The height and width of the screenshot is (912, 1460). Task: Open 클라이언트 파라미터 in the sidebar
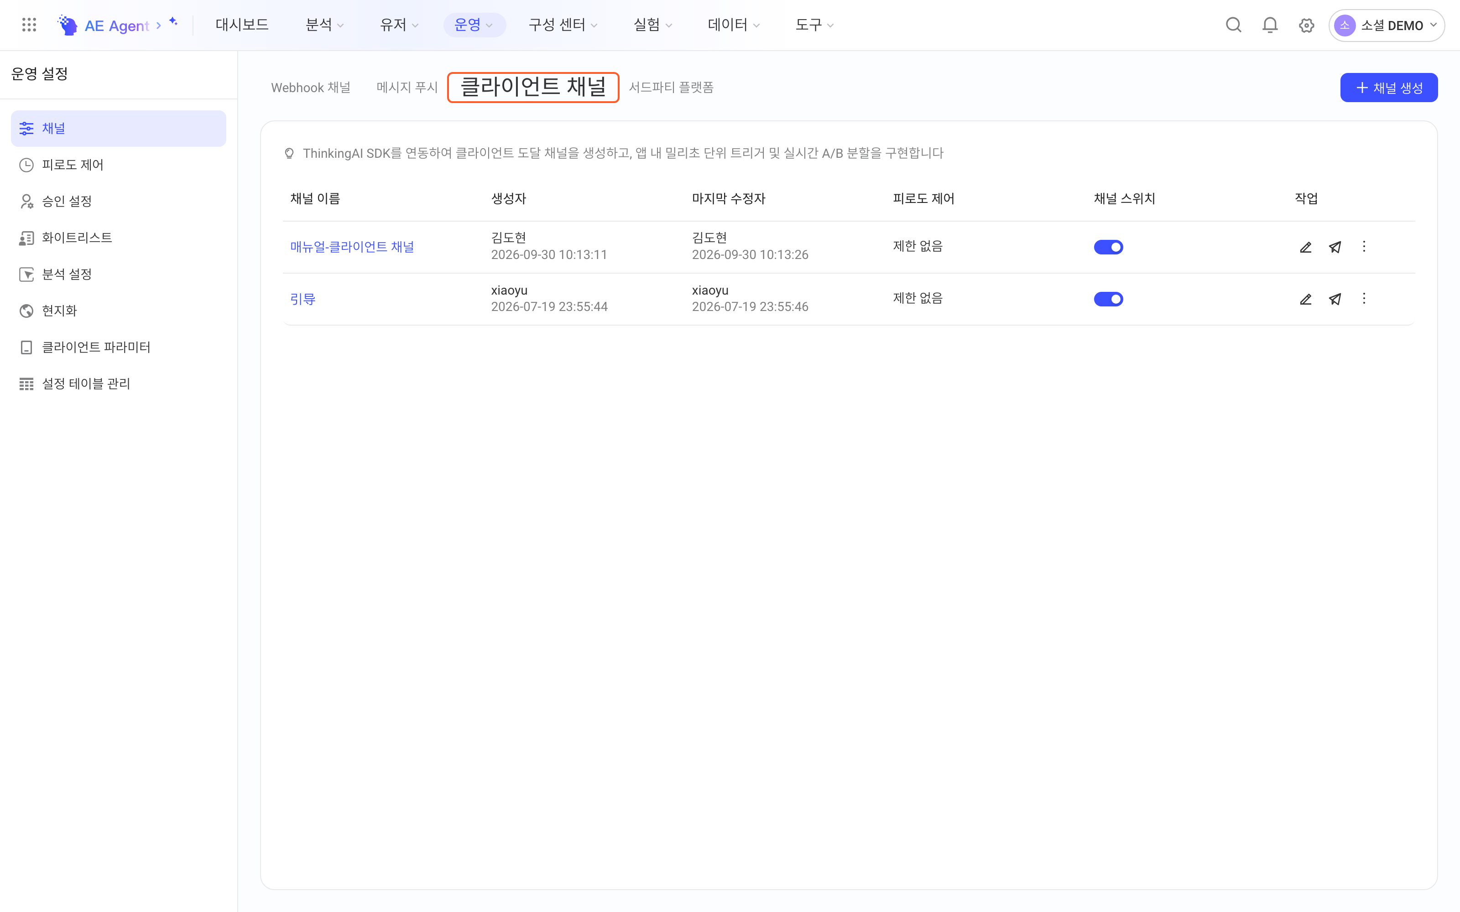pyautogui.click(x=118, y=347)
